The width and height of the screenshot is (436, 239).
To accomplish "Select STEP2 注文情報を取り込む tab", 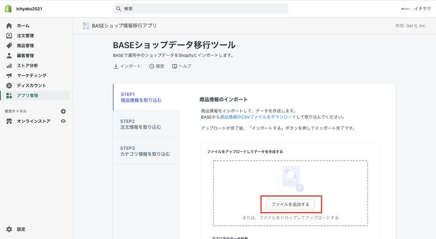I will pos(146,124).
